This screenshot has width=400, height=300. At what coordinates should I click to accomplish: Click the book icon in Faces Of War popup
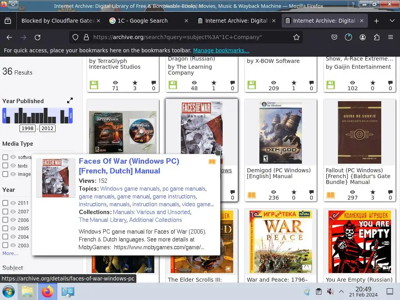212,161
